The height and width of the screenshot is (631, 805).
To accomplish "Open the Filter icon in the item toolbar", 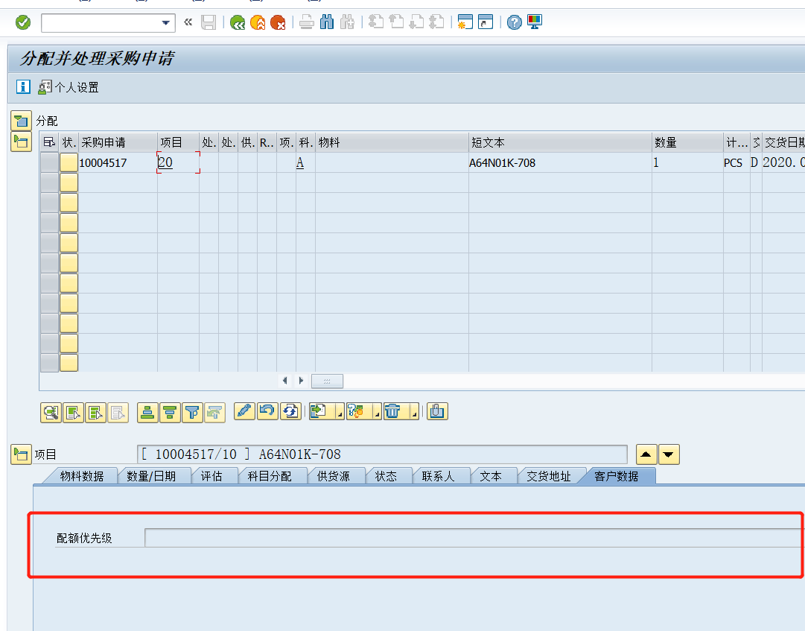I will tap(193, 411).
